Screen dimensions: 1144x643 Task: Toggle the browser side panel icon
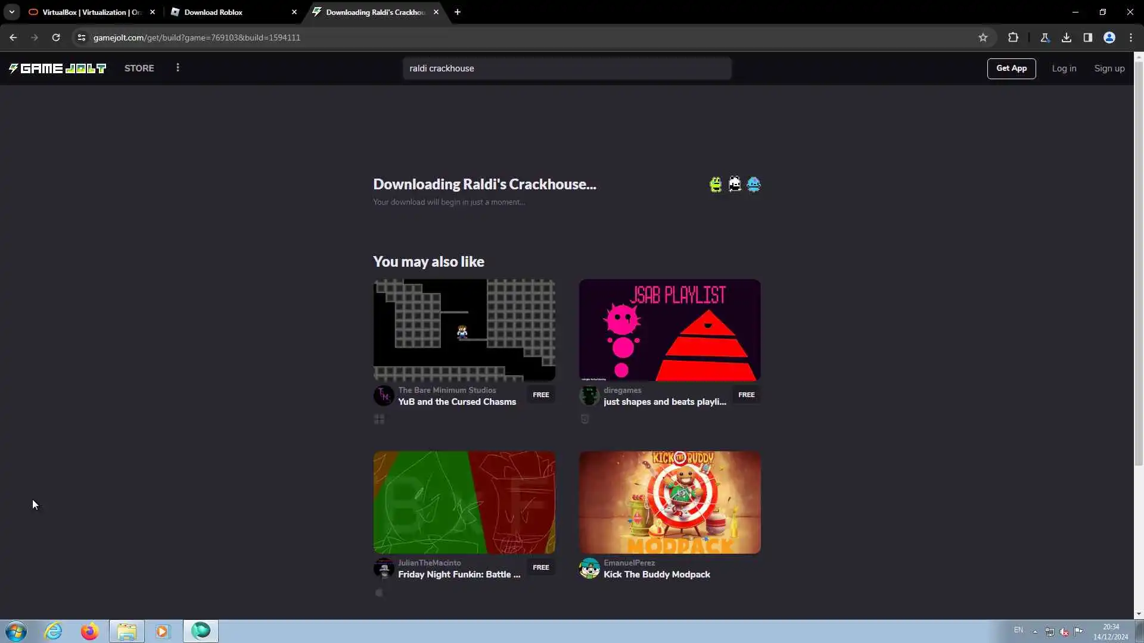pos(1088,38)
